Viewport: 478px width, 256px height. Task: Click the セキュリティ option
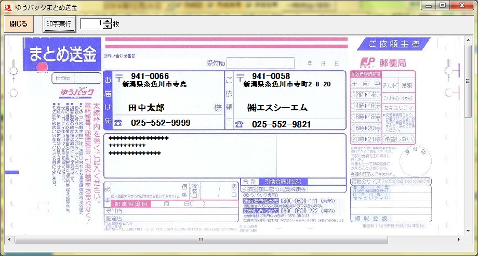pos(399,108)
